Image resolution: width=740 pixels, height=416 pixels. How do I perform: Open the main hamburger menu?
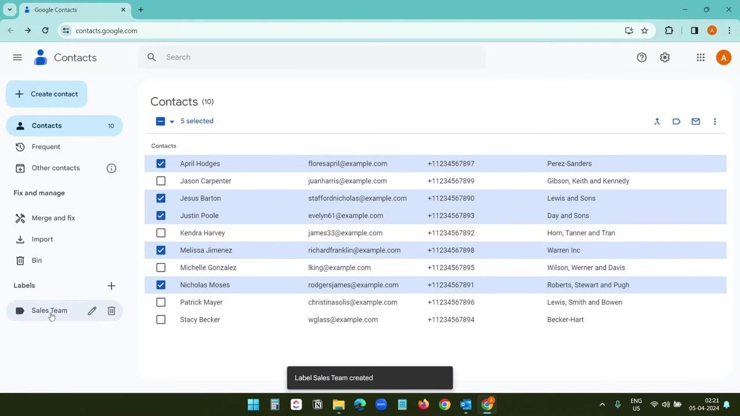(x=17, y=57)
